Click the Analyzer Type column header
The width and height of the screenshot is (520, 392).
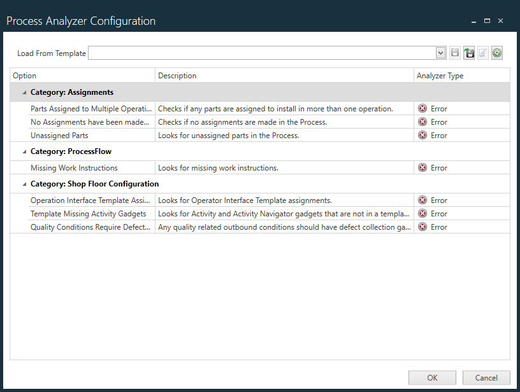(446, 75)
